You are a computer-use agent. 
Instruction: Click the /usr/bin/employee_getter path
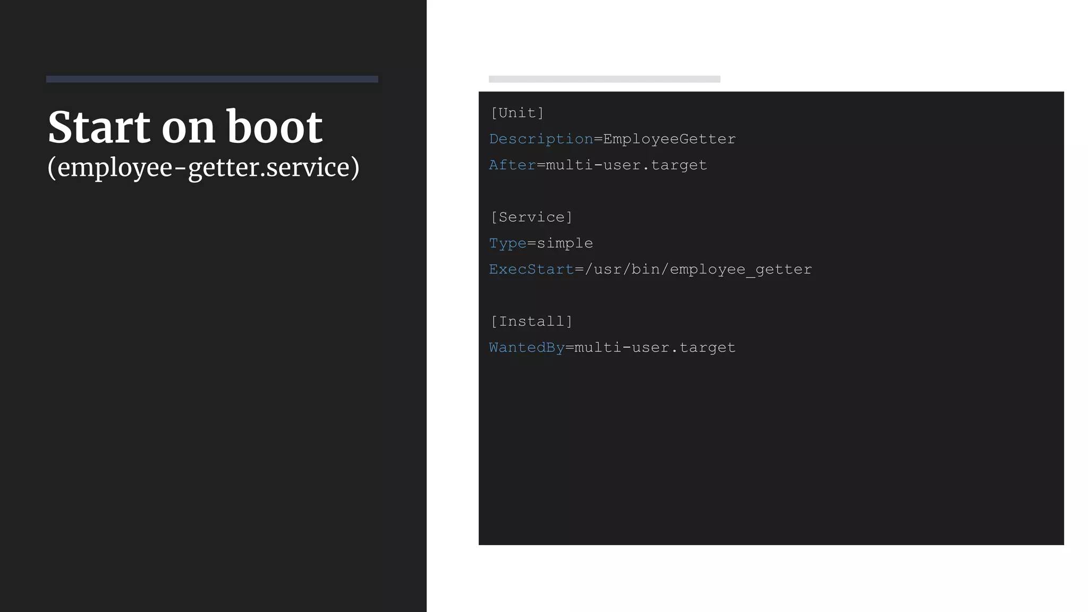coord(698,269)
